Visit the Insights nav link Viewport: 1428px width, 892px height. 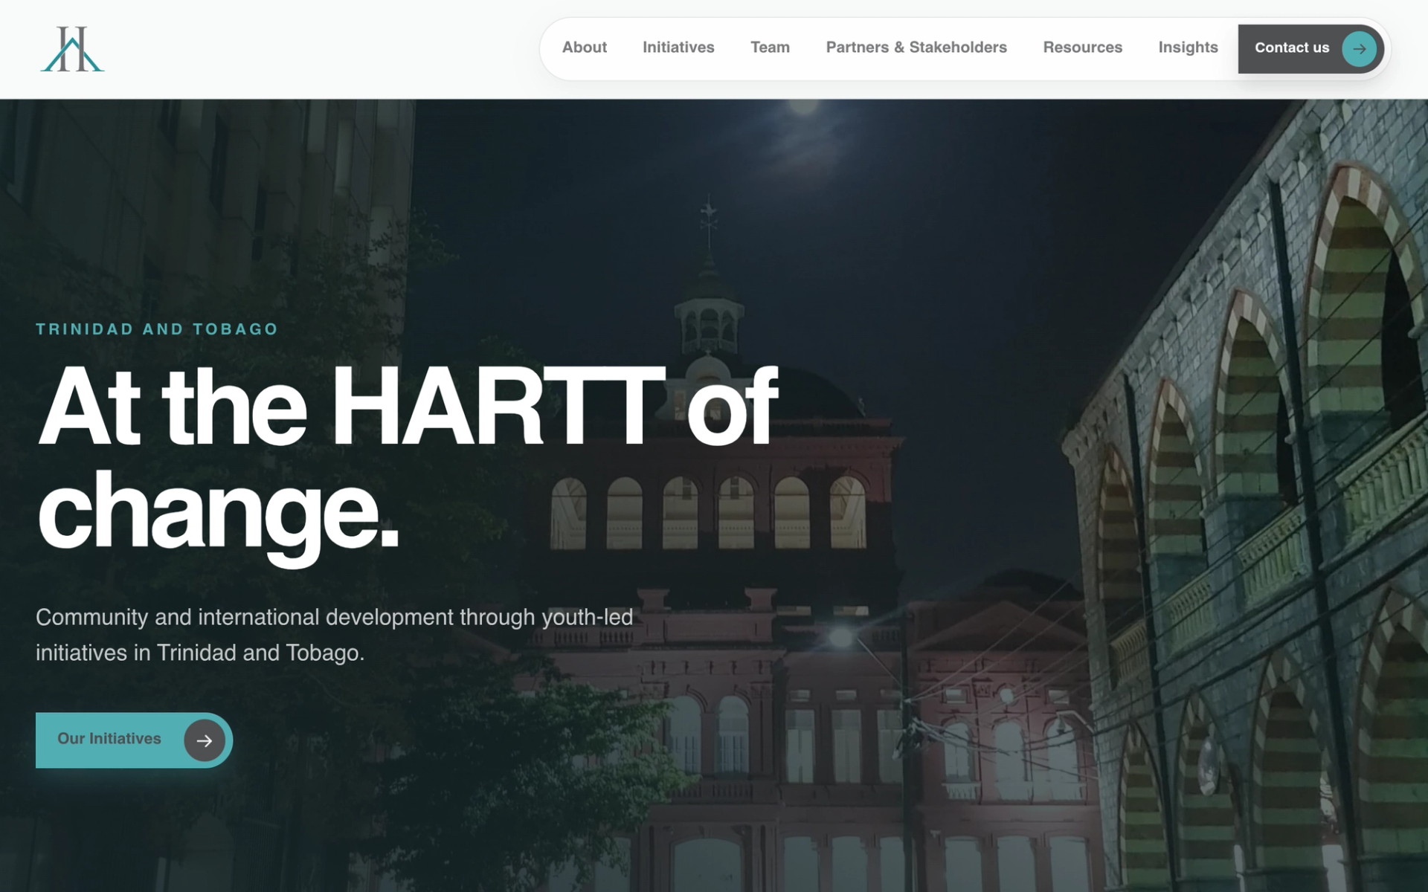pyautogui.click(x=1188, y=48)
